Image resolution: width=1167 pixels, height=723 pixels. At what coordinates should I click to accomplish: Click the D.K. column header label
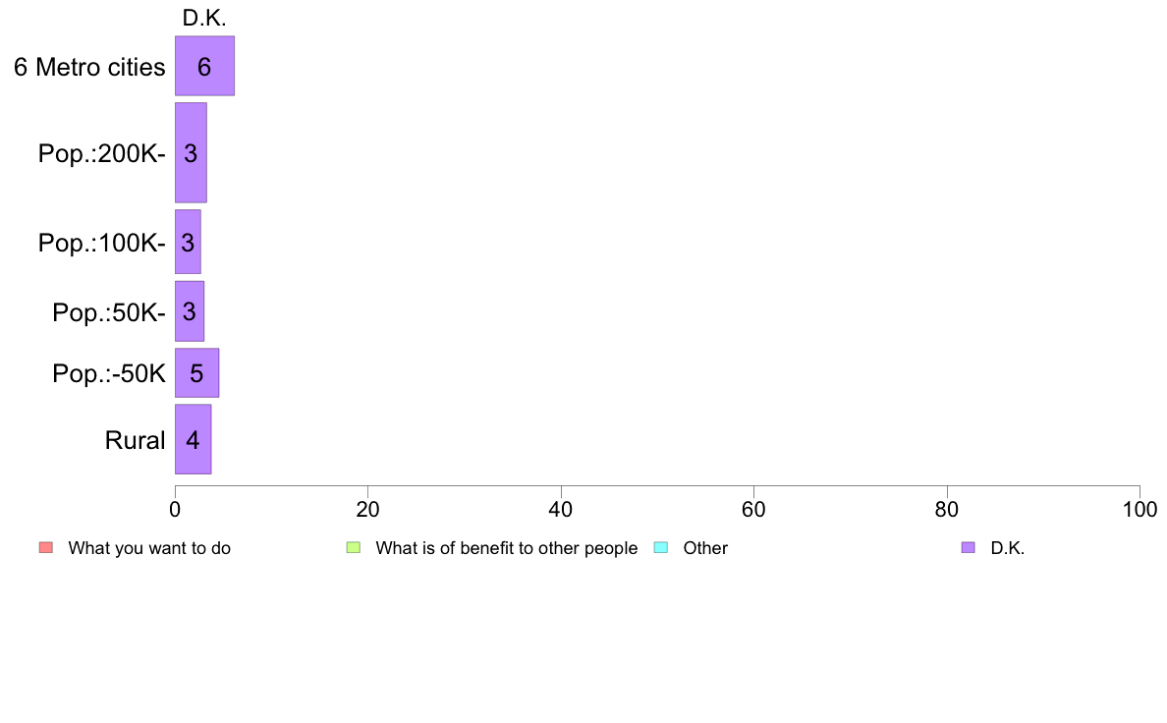(204, 18)
